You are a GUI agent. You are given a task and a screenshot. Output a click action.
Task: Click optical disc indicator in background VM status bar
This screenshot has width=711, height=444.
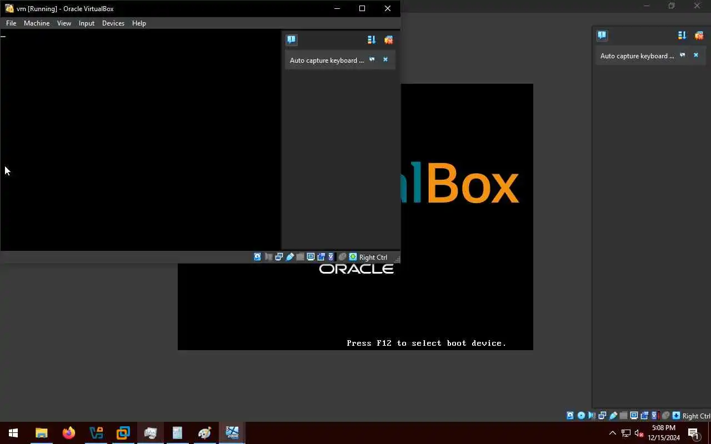pos(581,416)
